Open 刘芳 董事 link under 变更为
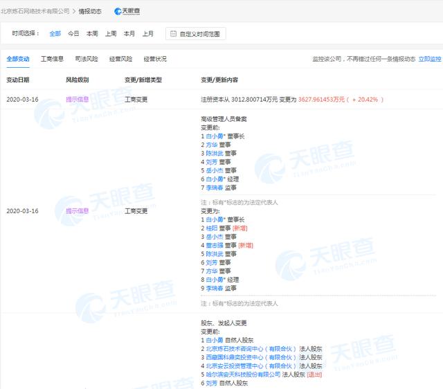The height and width of the screenshot is (389, 443). [212, 263]
